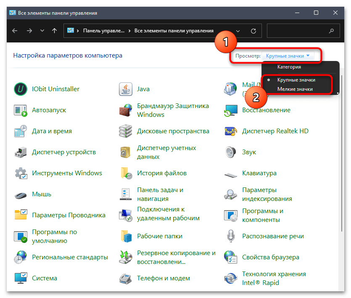The width and height of the screenshot is (351, 298).
Task: Open the 'Система' link
Action: 45,278
